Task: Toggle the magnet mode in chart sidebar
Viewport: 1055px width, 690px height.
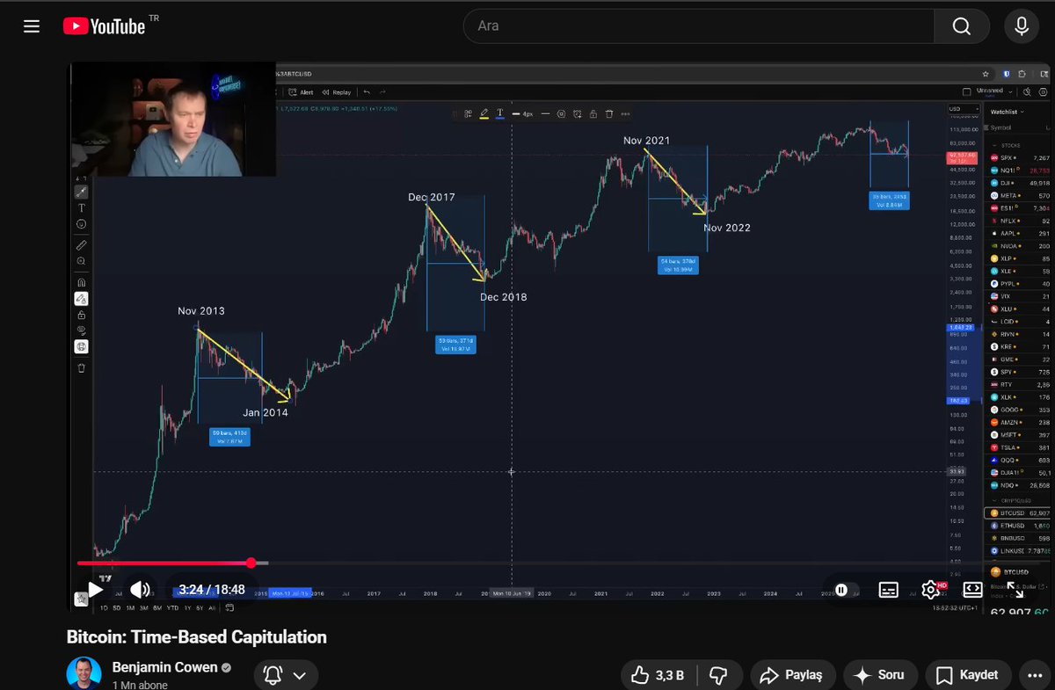Action: [x=81, y=283]
